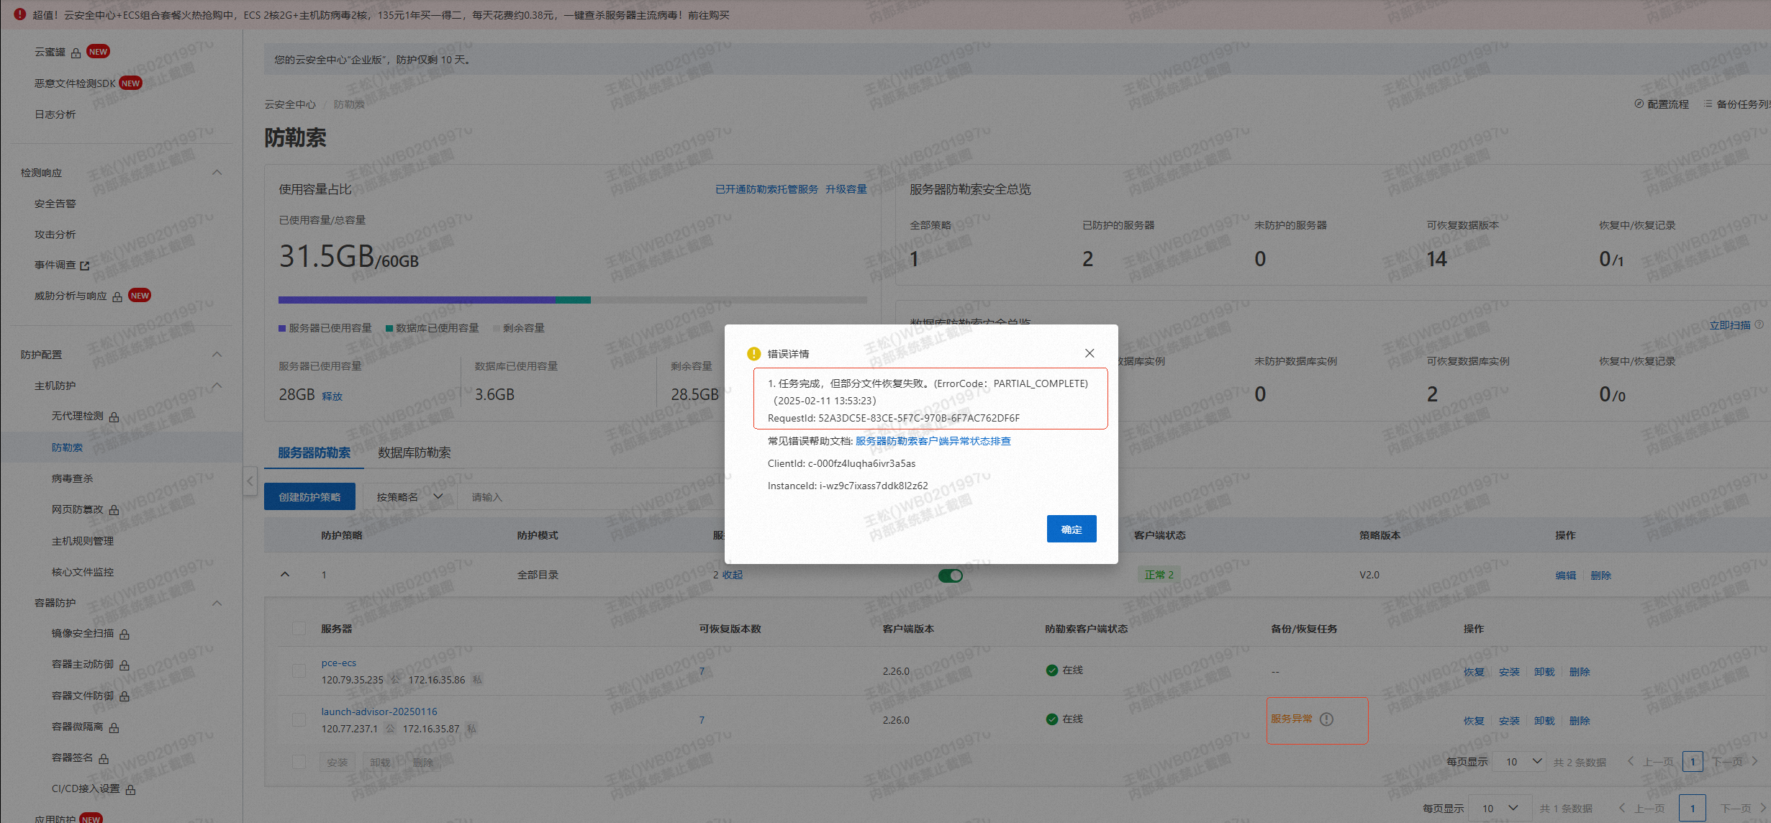Click the red alert icon in top banner

19,14
